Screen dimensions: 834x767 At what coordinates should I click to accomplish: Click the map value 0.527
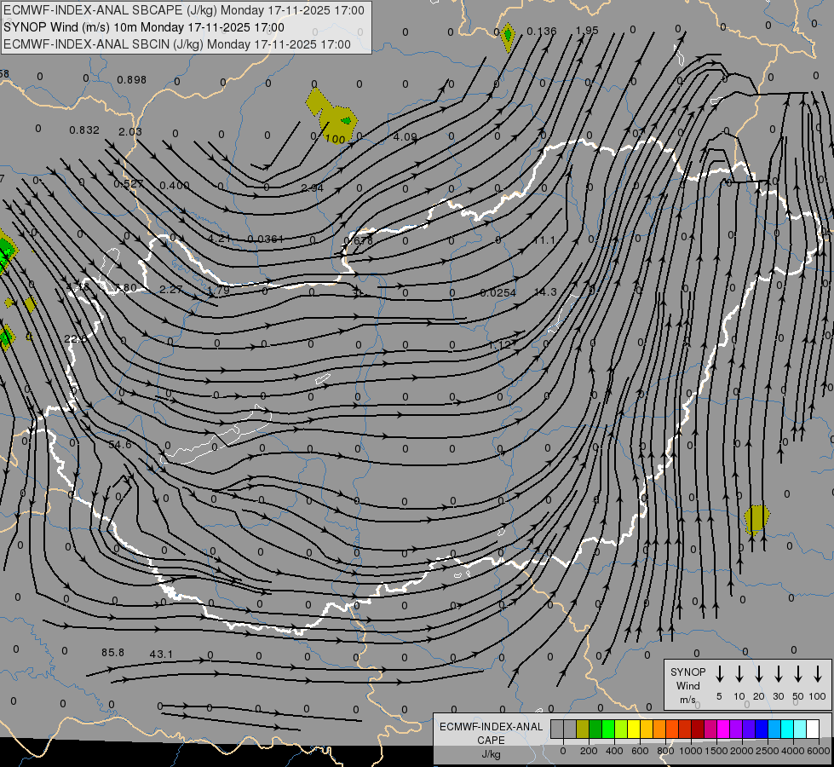tap(128, 183)
